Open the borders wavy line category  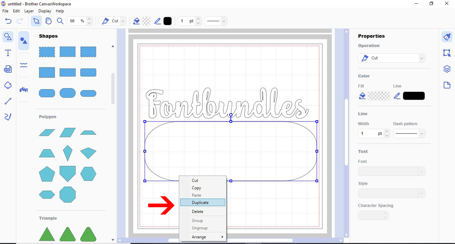tap(24, 65)
